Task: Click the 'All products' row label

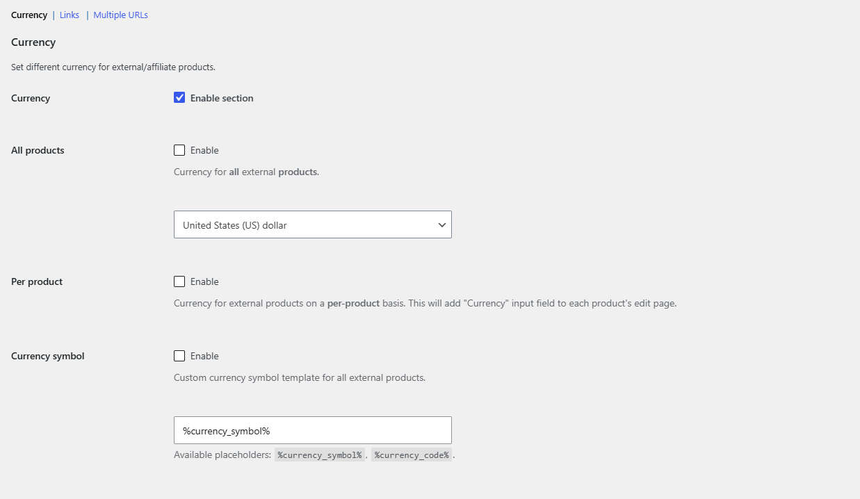Action: [38, 150]
